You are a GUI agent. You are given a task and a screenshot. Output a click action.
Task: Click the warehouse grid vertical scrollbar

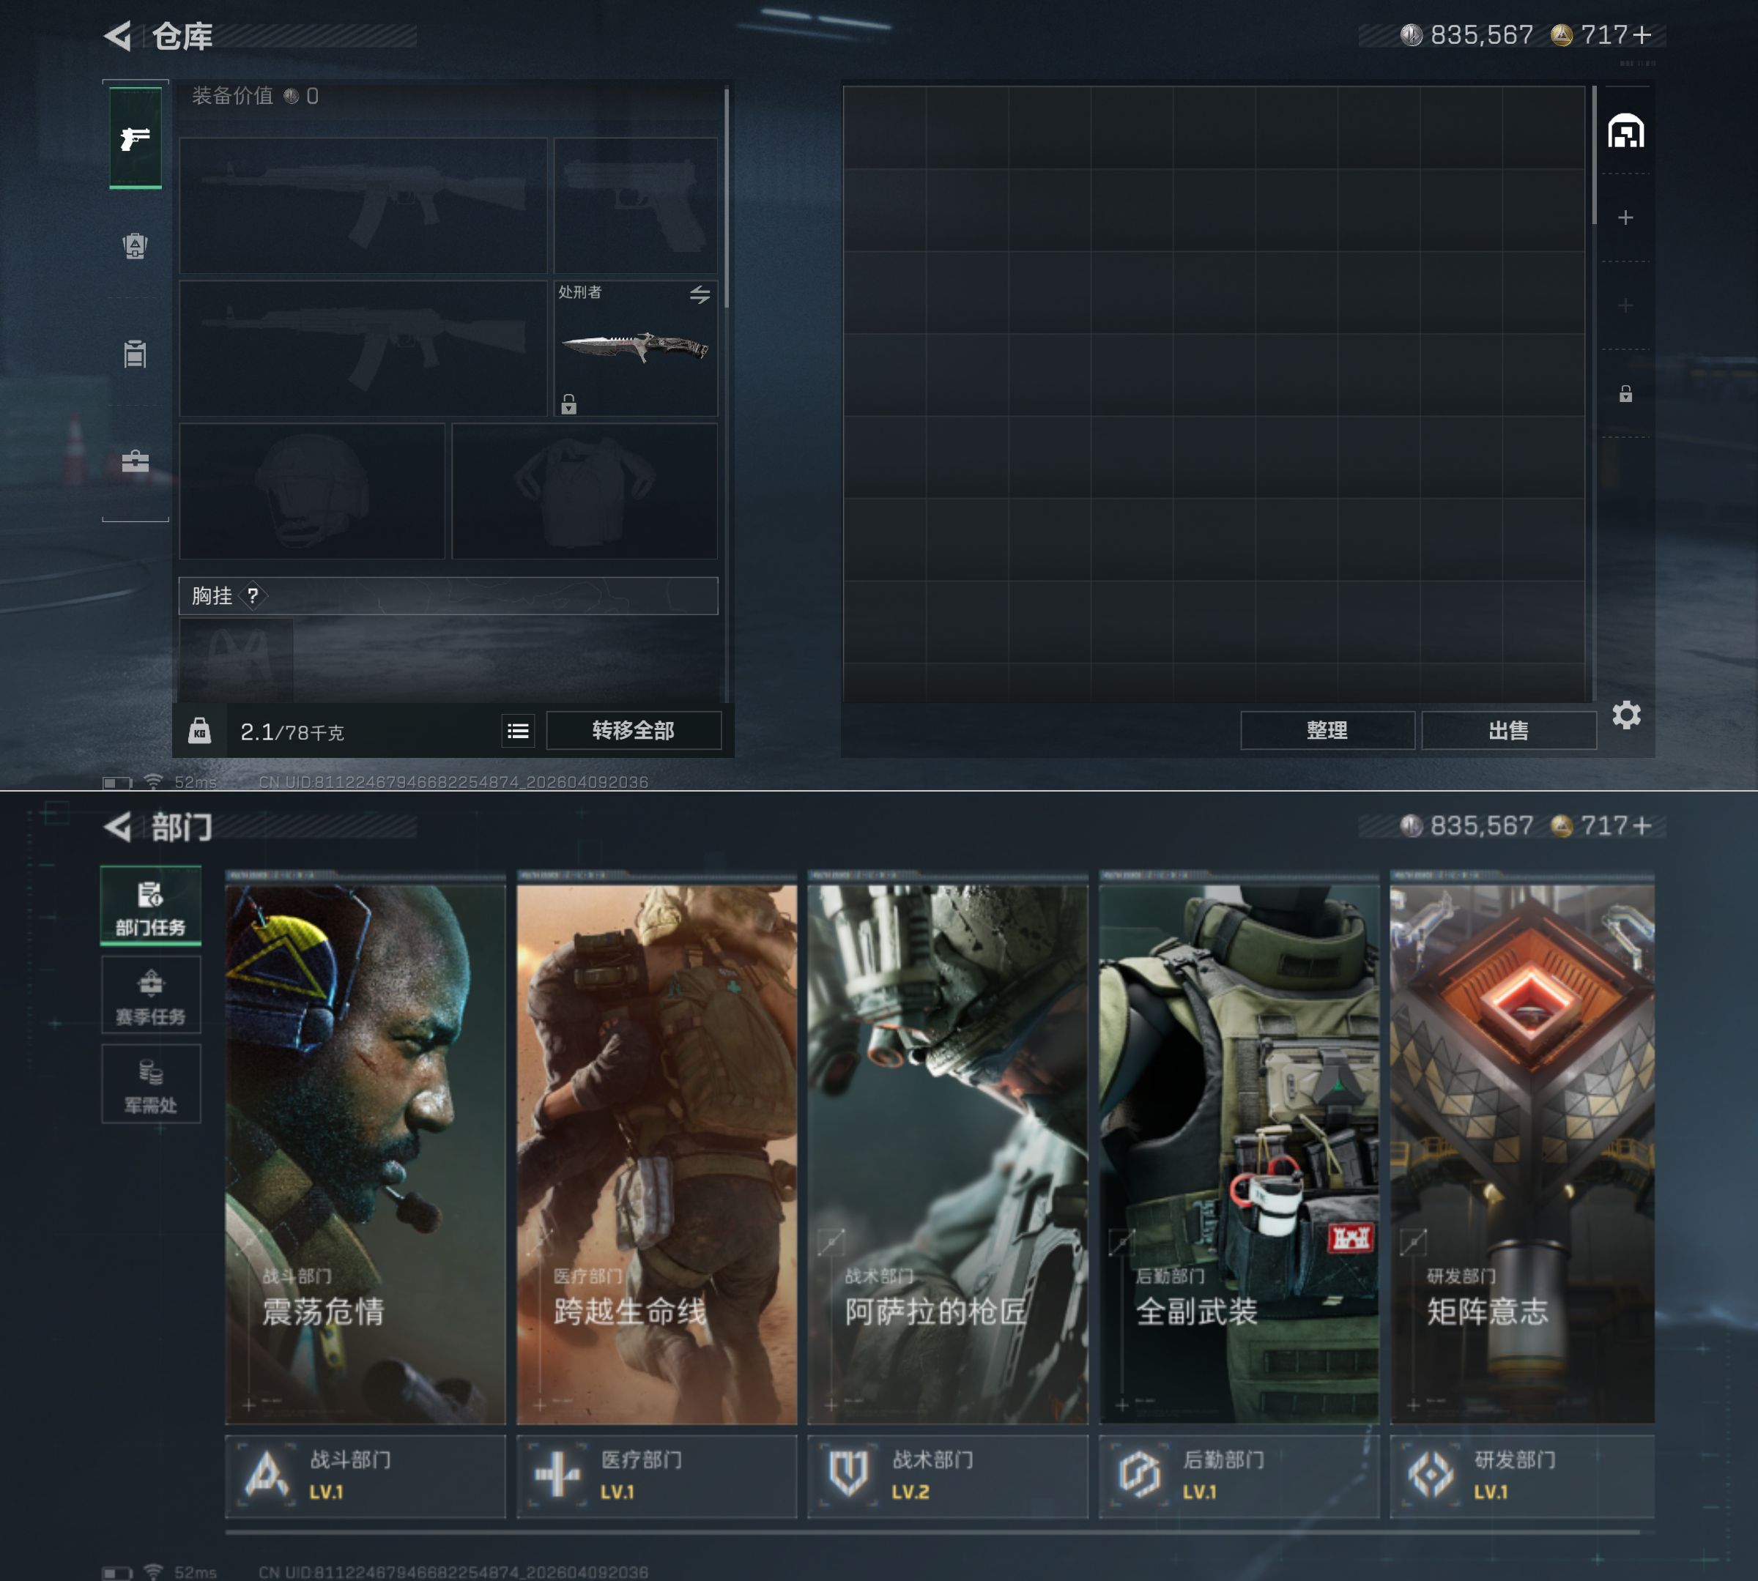(x=1594, y=157)
